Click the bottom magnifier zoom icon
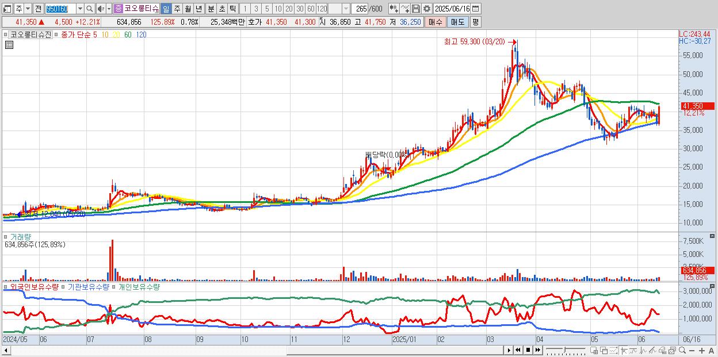This screenshot has width=718, height=357. [682, 350]
